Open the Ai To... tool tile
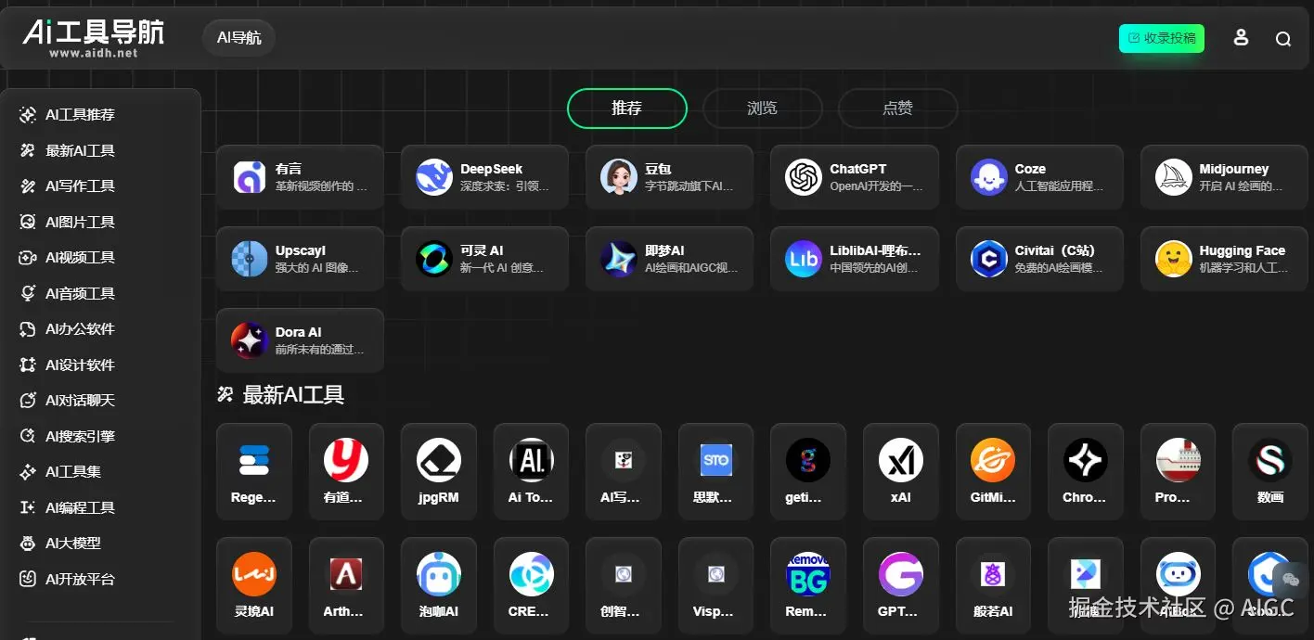 click(532, 471)
